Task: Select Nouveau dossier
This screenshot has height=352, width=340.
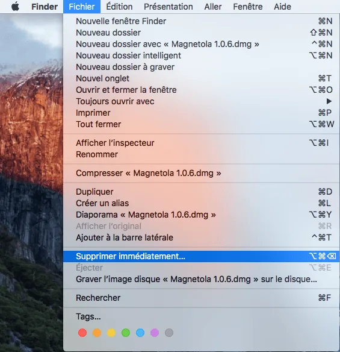Action: 201,33
